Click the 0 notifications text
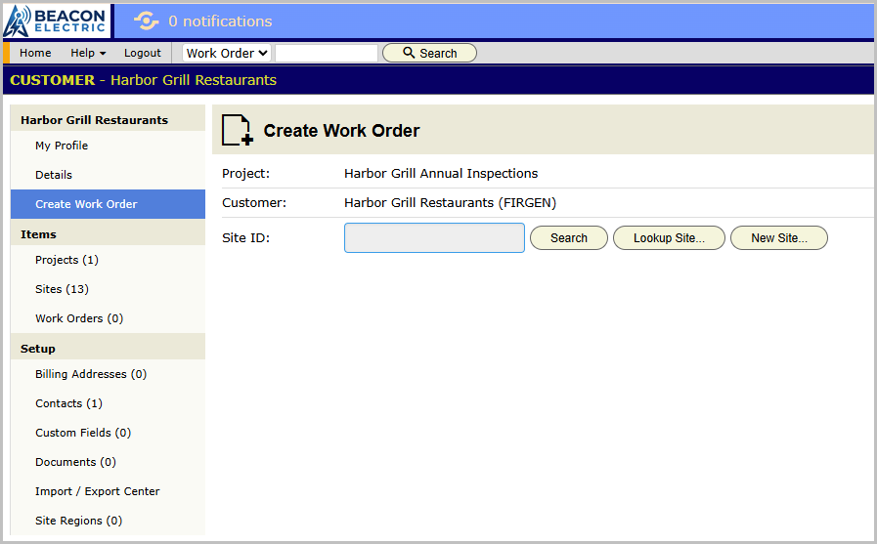The width and height of the screenshot is (877, 544). [x=220, y=21]
